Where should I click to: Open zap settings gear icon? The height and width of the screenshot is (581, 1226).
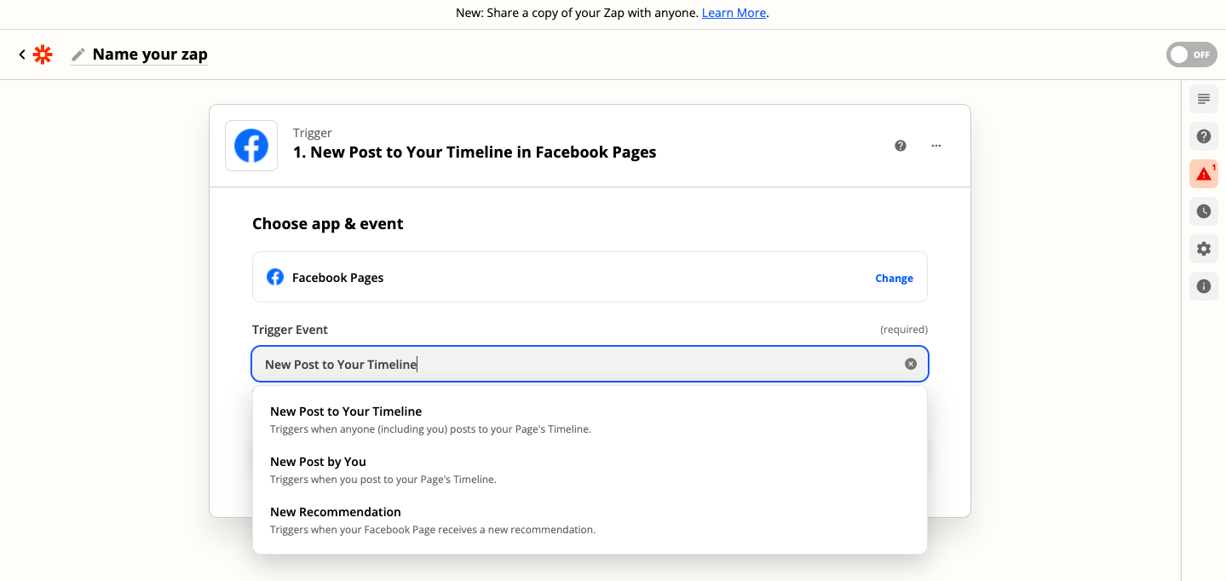pos(1204,249)
